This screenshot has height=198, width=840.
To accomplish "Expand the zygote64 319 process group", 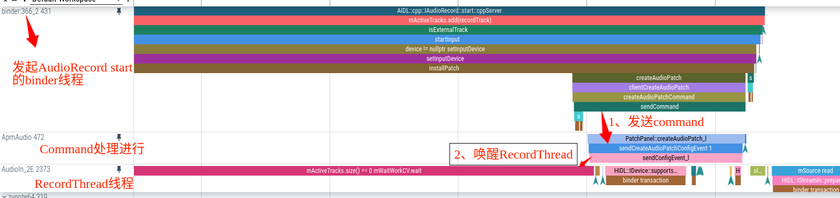I will 4,196.
